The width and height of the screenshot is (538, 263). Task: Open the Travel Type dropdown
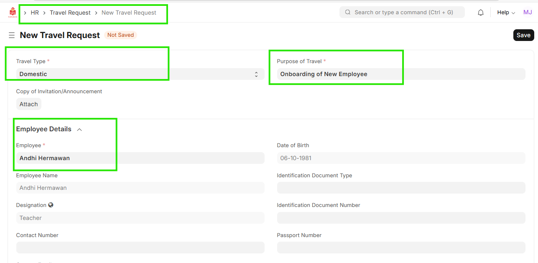point(140,74)
